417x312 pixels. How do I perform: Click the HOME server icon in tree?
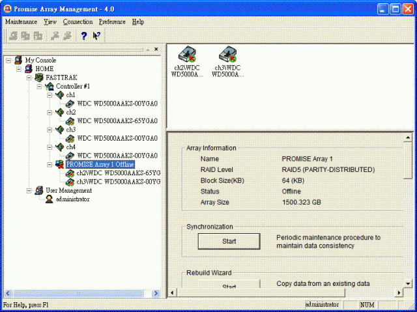pos(29,69)
